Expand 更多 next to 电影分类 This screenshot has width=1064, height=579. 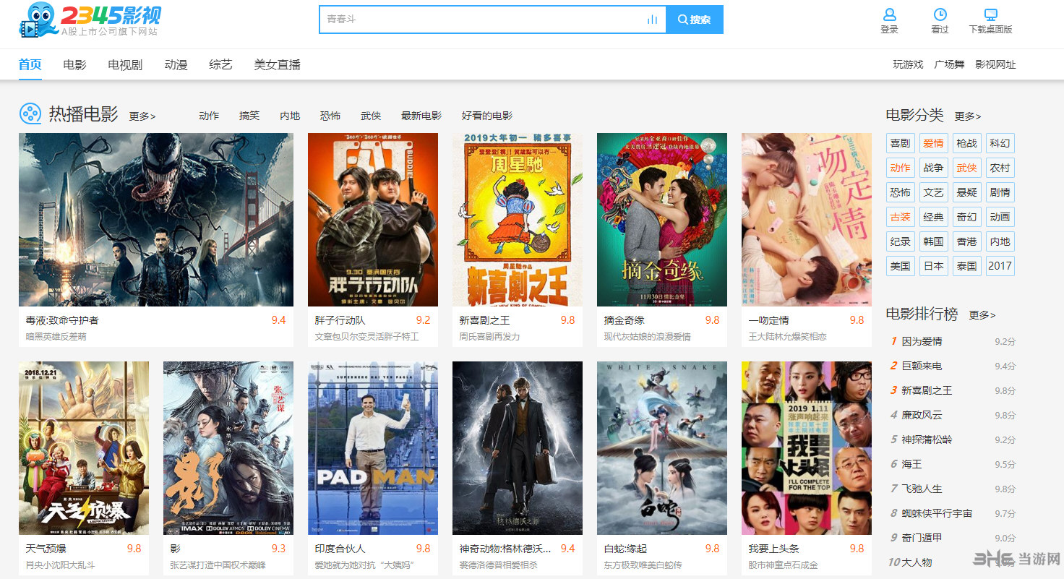[x=967, y=116]
